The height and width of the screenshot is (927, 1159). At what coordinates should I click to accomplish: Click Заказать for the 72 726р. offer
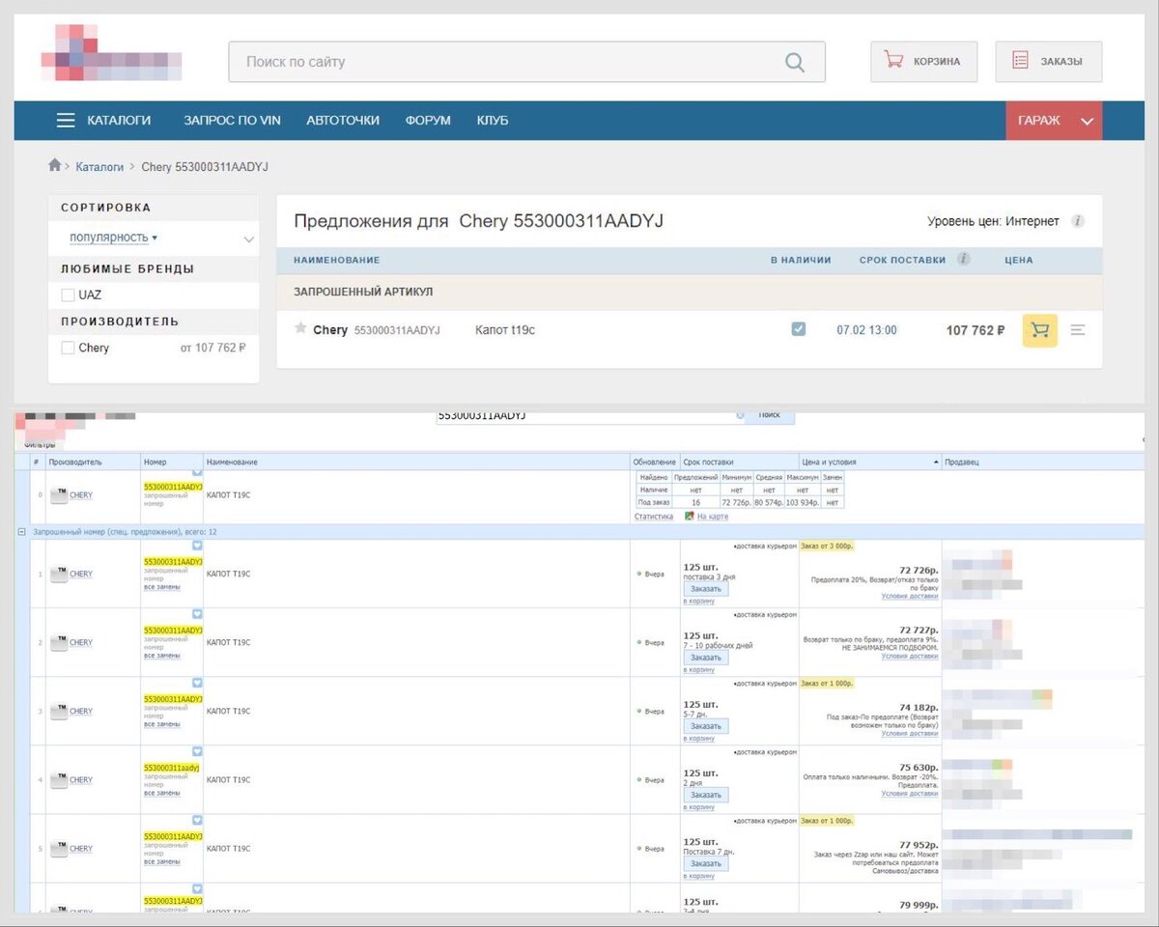[x=706, y=589]
